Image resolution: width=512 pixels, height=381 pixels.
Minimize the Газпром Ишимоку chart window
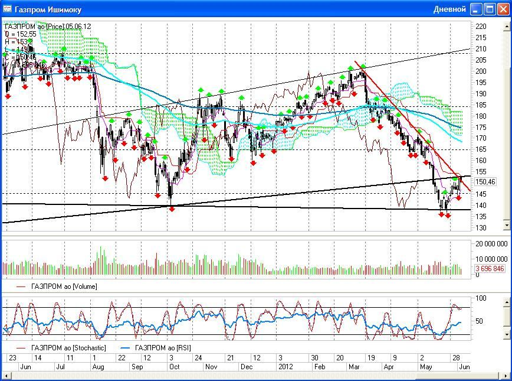pos(476,9)
